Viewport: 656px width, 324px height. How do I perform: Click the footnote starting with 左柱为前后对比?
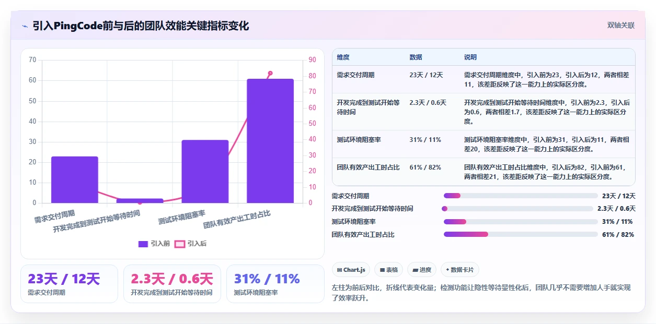coord(481,293)
